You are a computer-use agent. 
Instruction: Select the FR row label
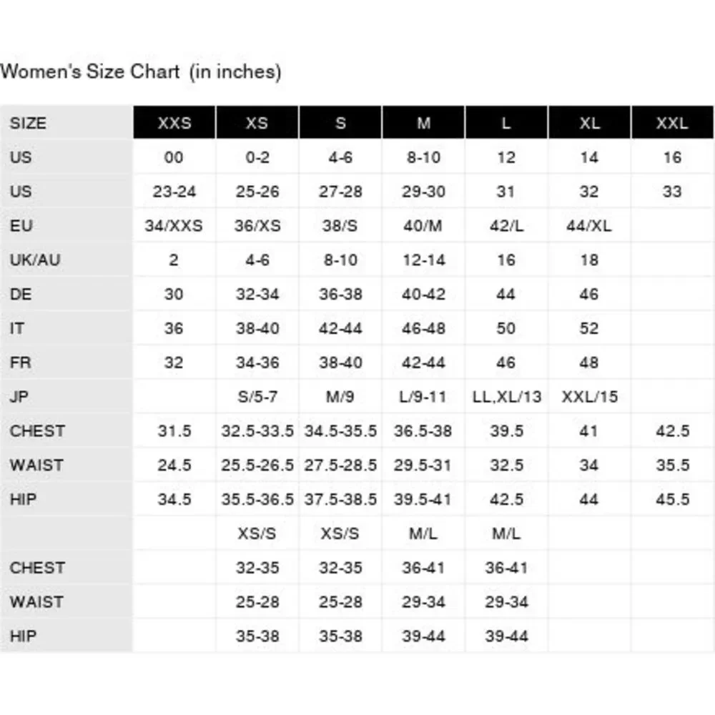(21, 363)
